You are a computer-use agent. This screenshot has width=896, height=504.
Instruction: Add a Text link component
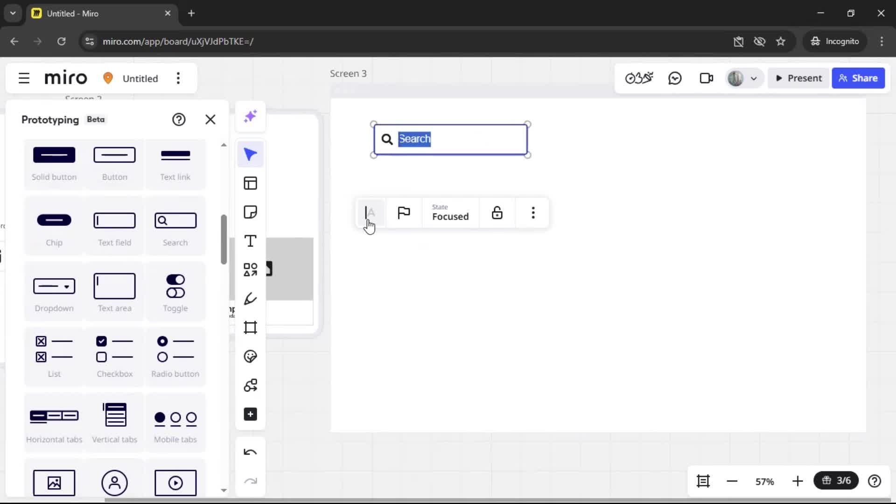click(x=175, y=164)
